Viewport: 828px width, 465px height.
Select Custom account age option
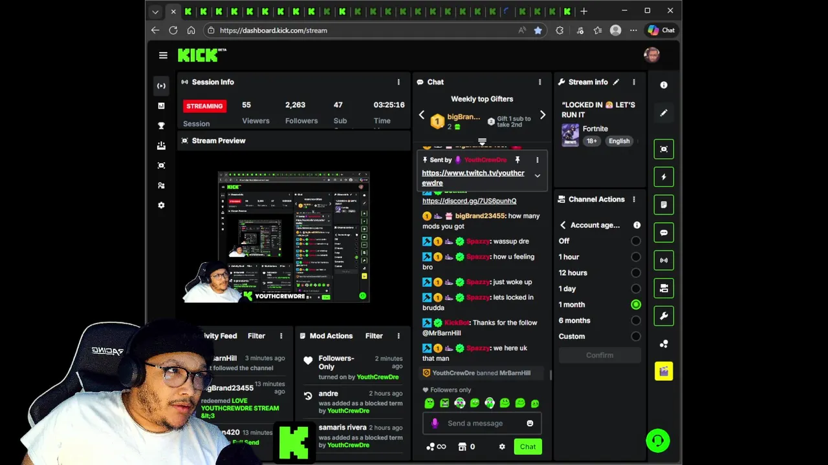tap(636, 336)
